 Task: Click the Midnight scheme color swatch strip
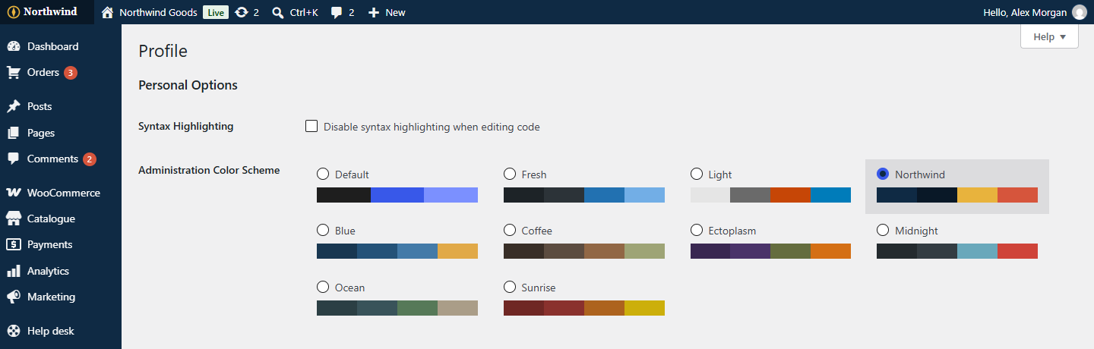(957, 251)
